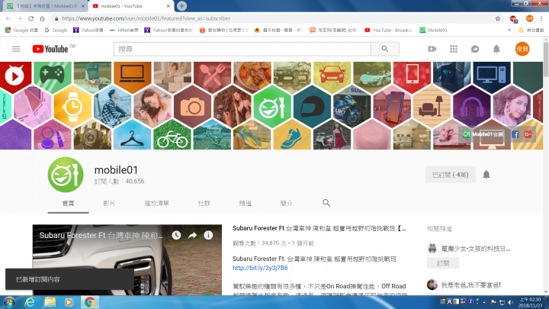Open the bit.ly link in video description
The image size is (549, 309).
[x=260, y=268]
